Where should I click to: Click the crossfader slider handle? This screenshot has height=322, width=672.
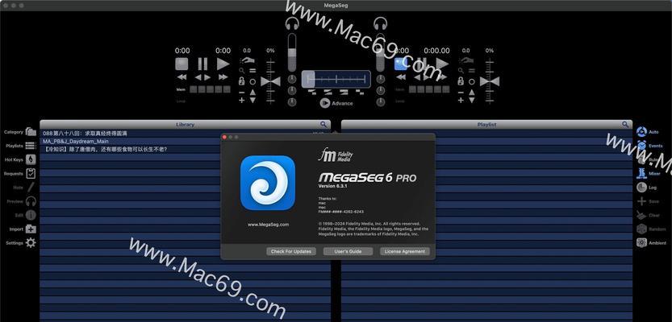308,79
